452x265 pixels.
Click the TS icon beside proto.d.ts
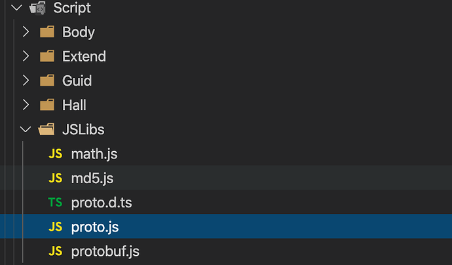tap(56, 203)
